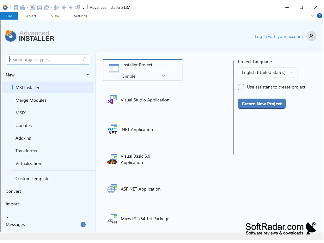
Task: Click the Forward arrow icon in toolbar
Action: pos(71,8)
